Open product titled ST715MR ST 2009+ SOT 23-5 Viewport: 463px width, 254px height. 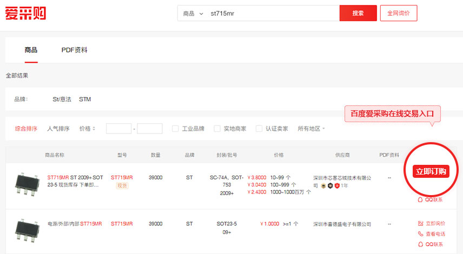click(75, 181)
